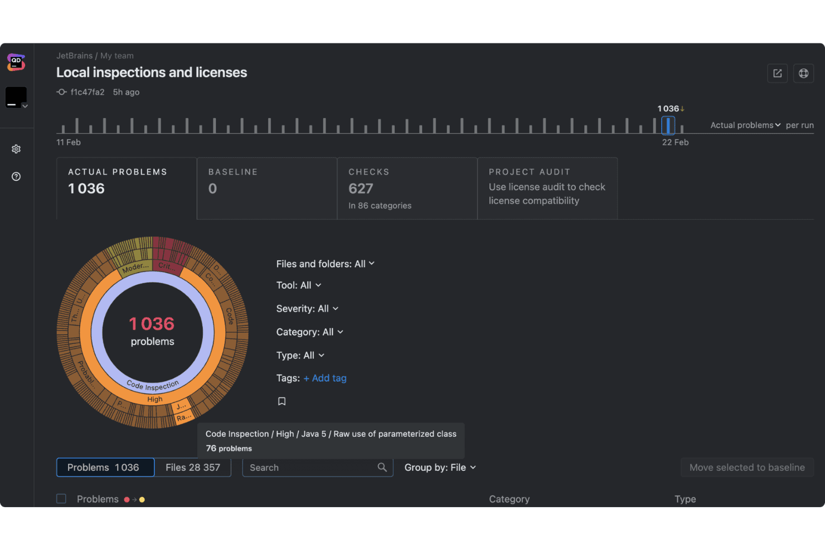Open settings with the gear icon
Viewport: 825px width, 550px height.
16,149
